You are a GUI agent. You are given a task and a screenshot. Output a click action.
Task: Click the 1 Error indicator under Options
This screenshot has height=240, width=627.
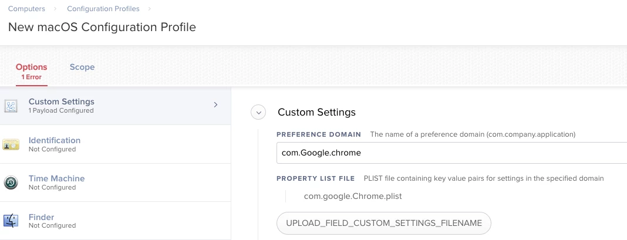click(31, 77)
